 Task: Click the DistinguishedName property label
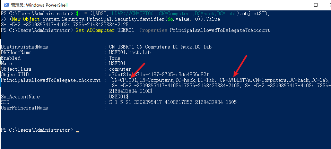point(24,47)
